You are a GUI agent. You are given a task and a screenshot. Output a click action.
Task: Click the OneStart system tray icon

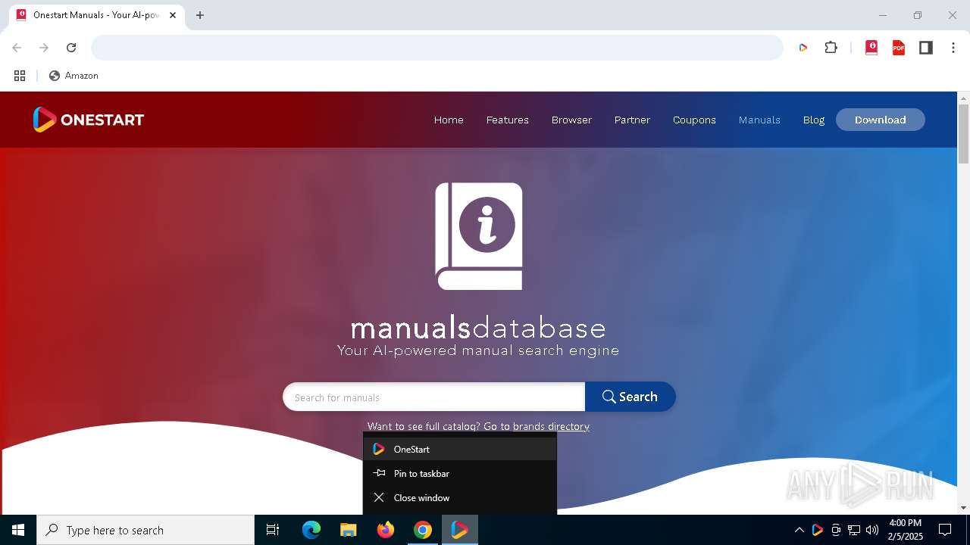coord(817,530)
